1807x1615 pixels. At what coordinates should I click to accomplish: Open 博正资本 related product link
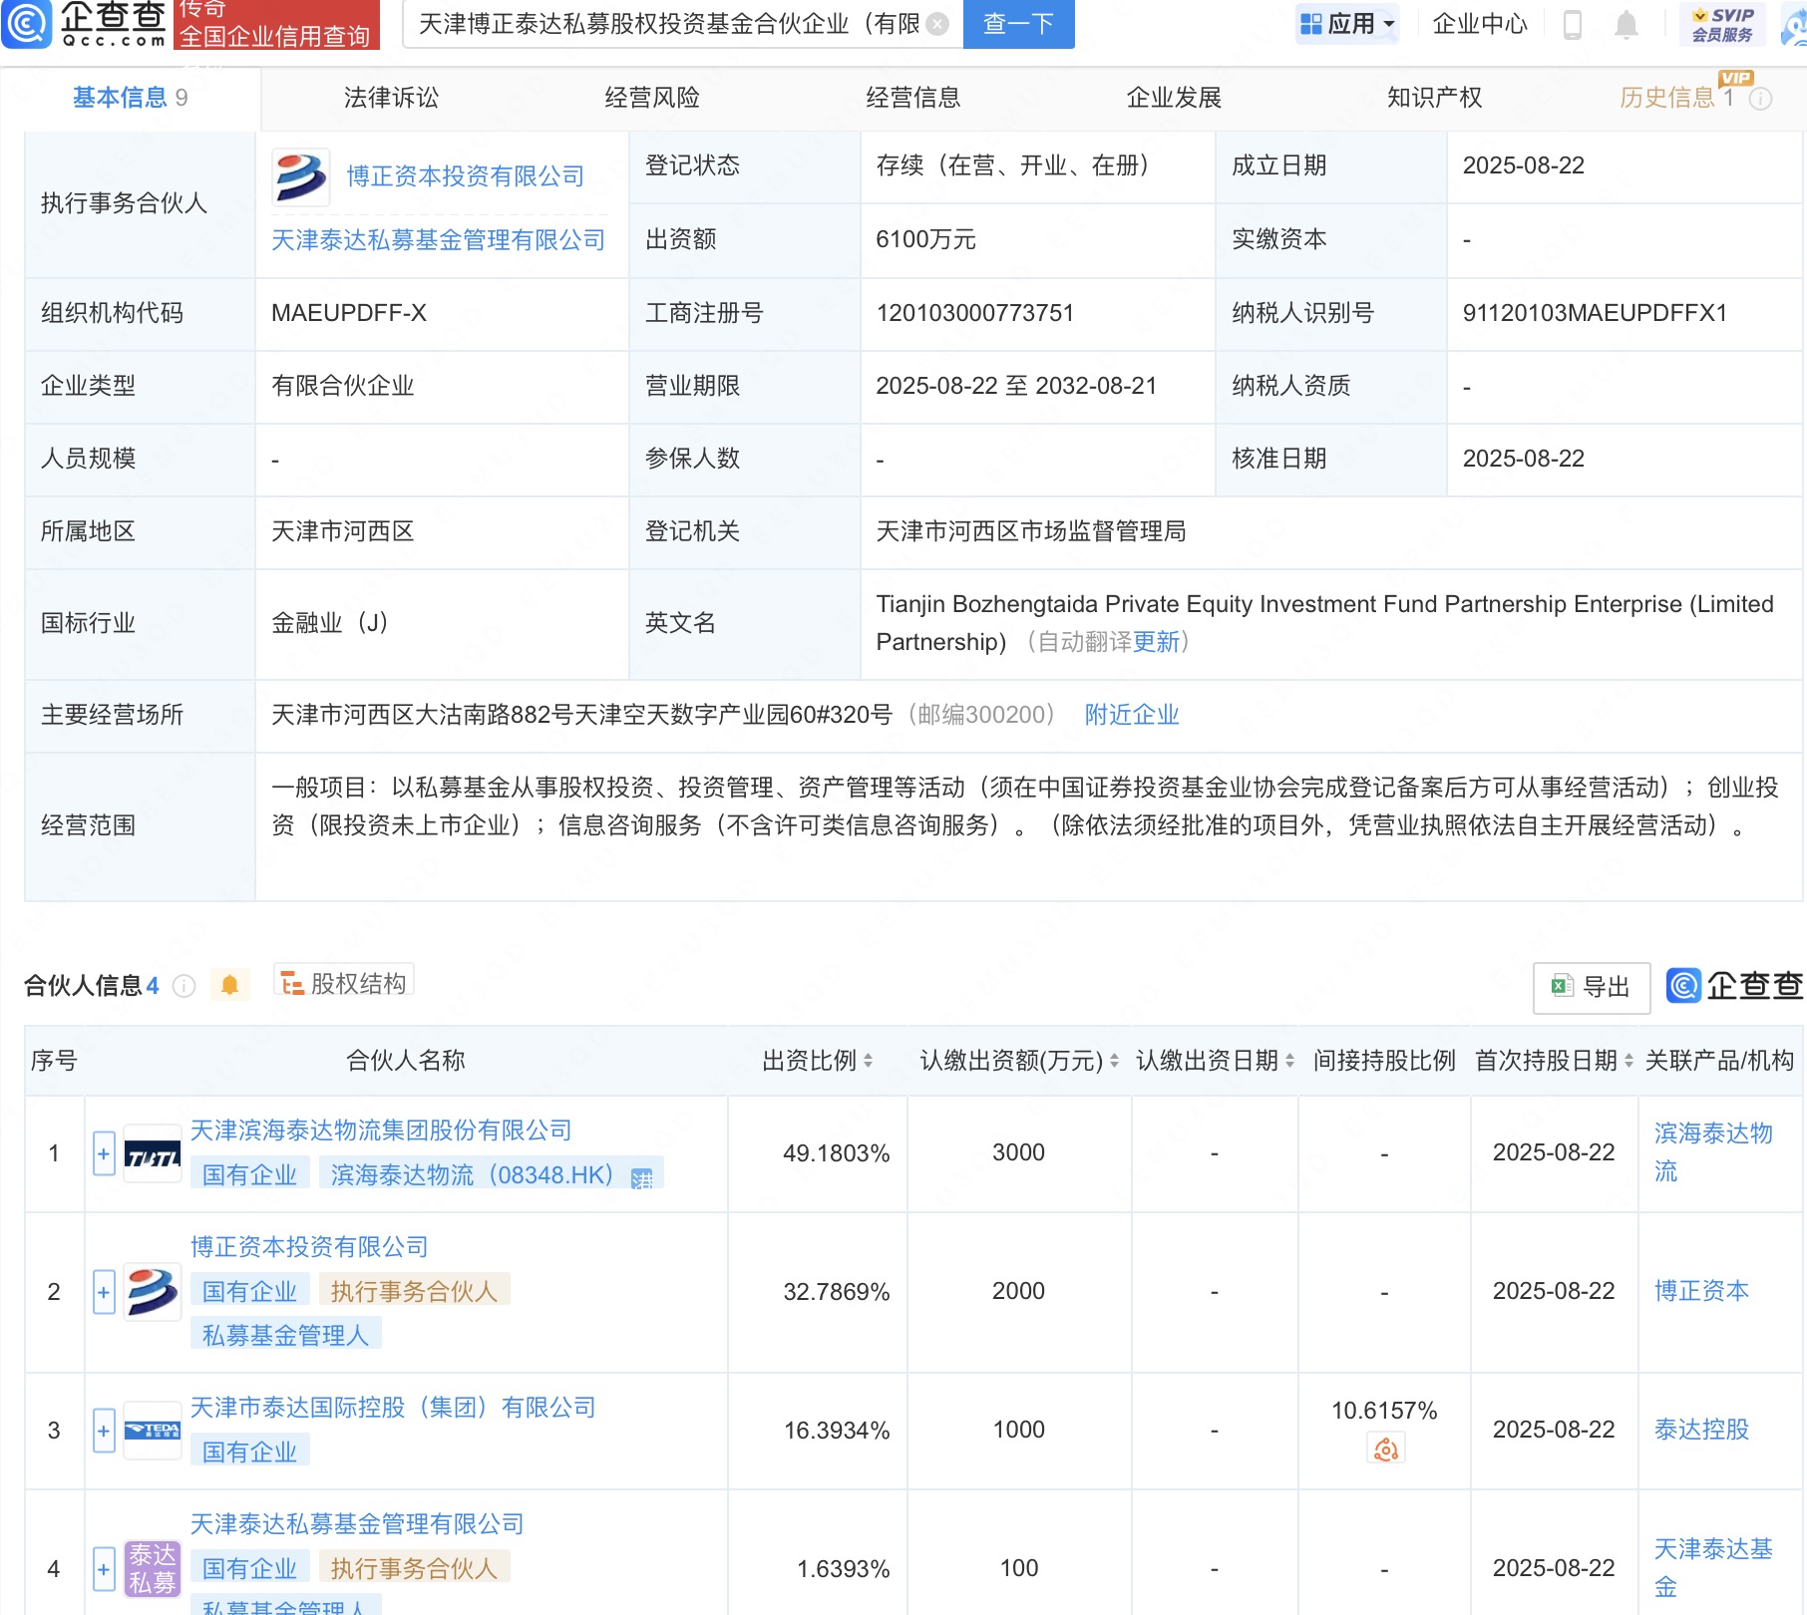point(1701,1291)
